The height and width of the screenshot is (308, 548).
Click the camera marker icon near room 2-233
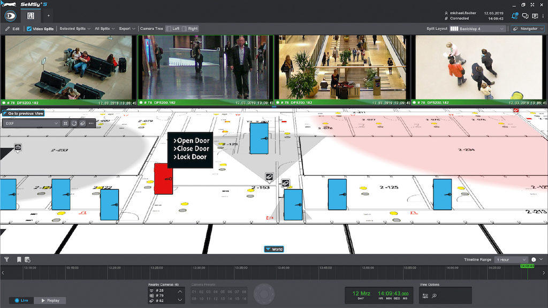coord(18,147)
